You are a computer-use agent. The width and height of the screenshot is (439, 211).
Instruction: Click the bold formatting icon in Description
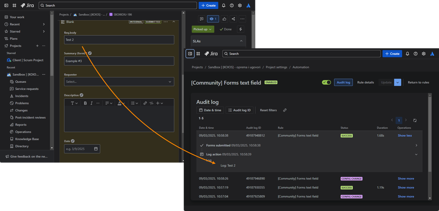[85, 103]
